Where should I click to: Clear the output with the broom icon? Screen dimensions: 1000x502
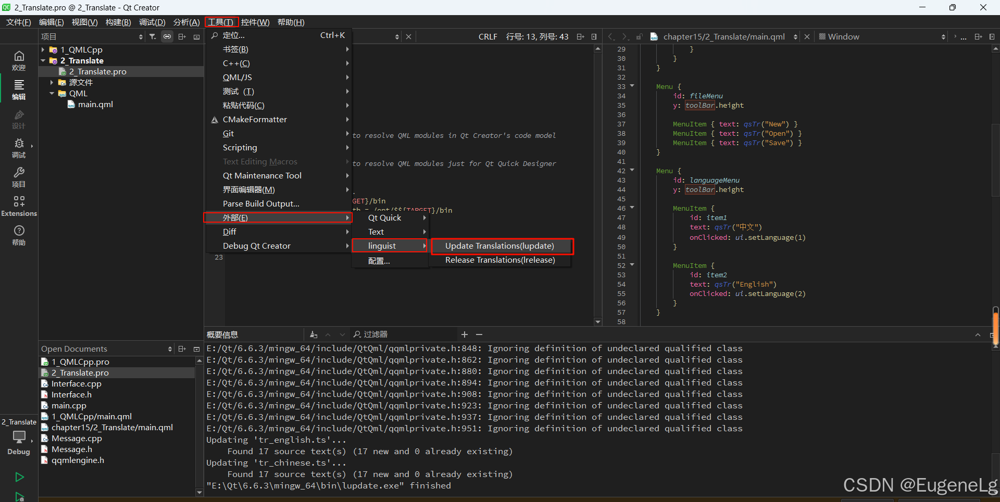314,334
